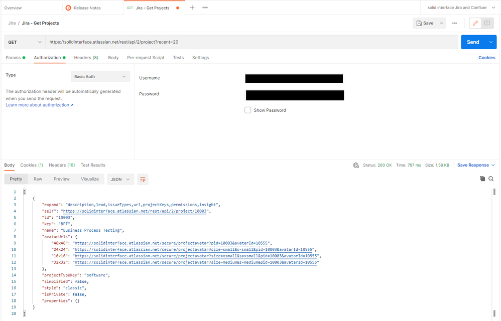Open the Basic Auth type dropdown
This screenshot has width=501, height=321.
(100, 76)
